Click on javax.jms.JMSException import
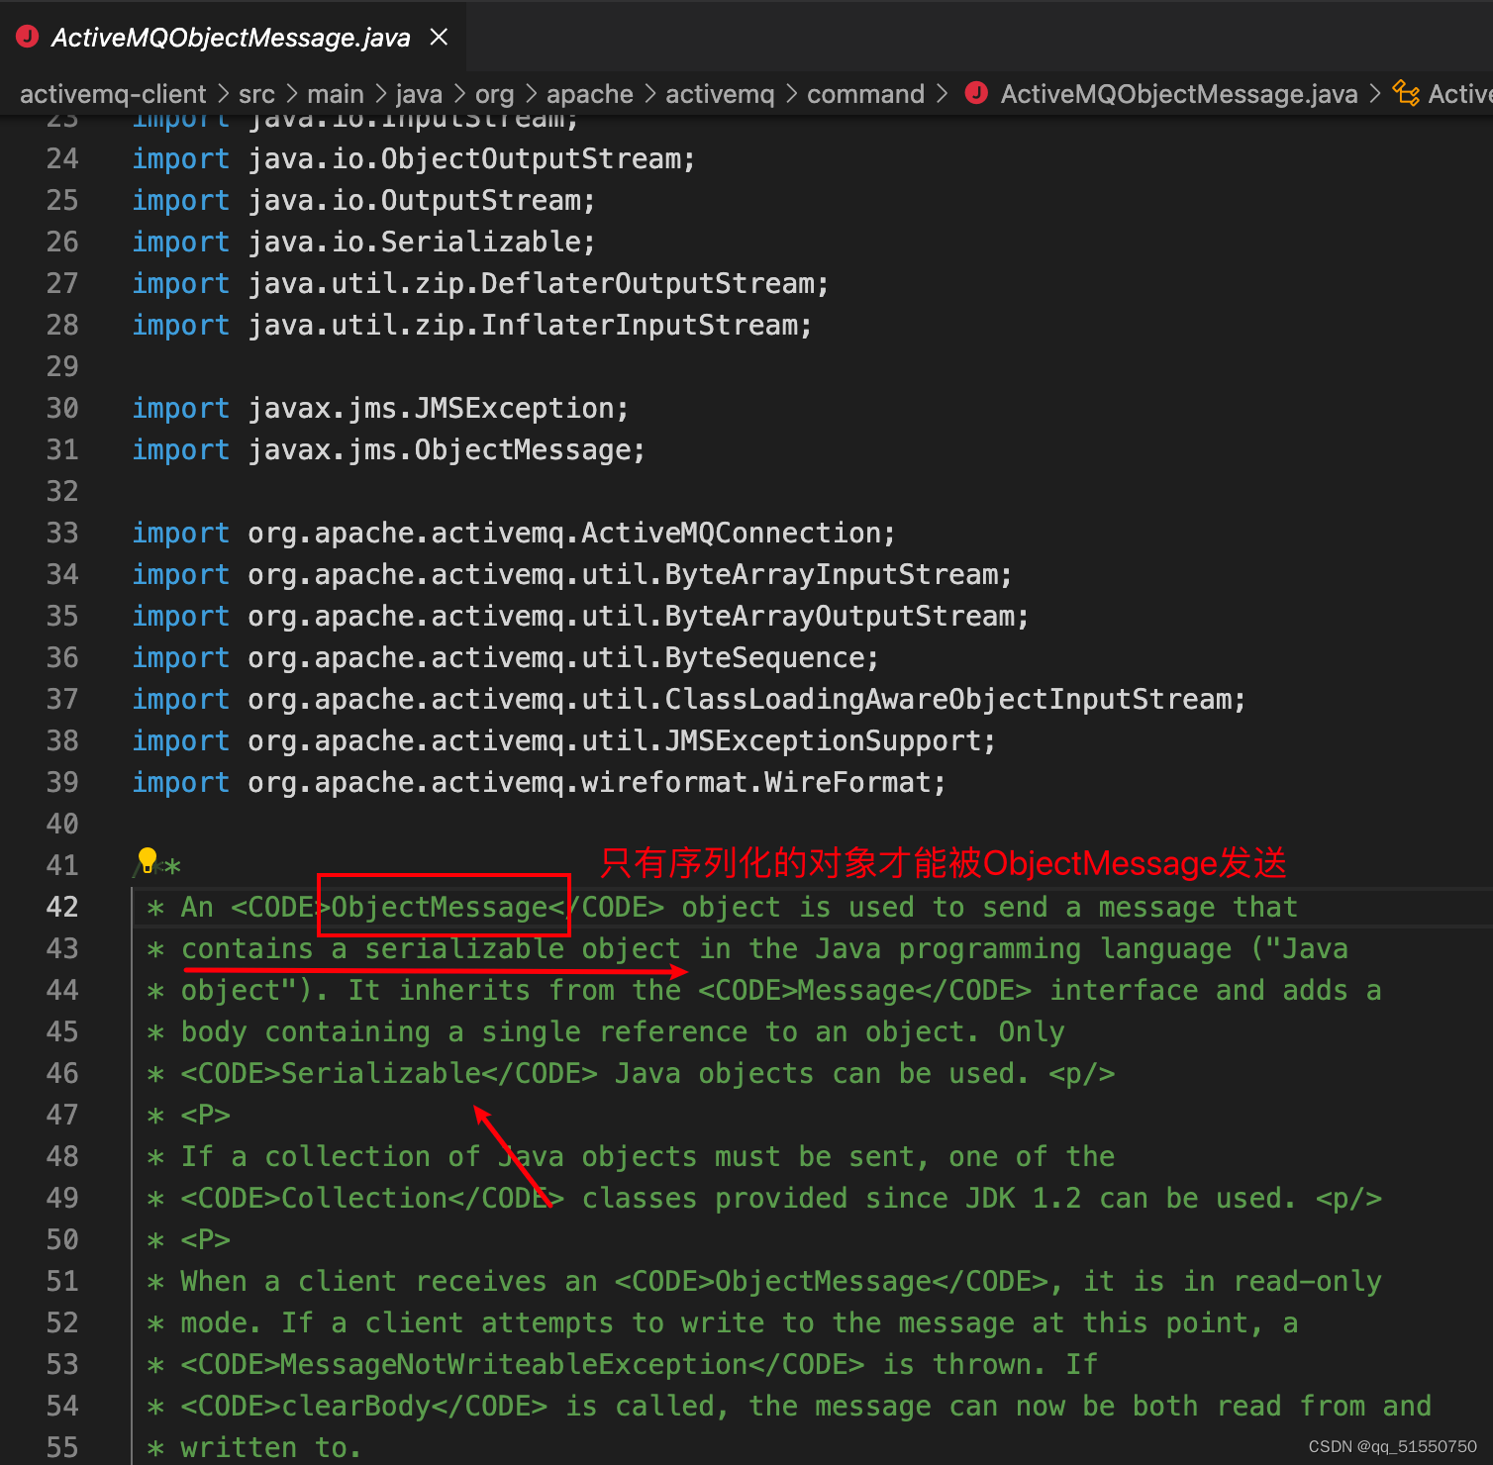 pyautogui.click(x=438, y=408)
